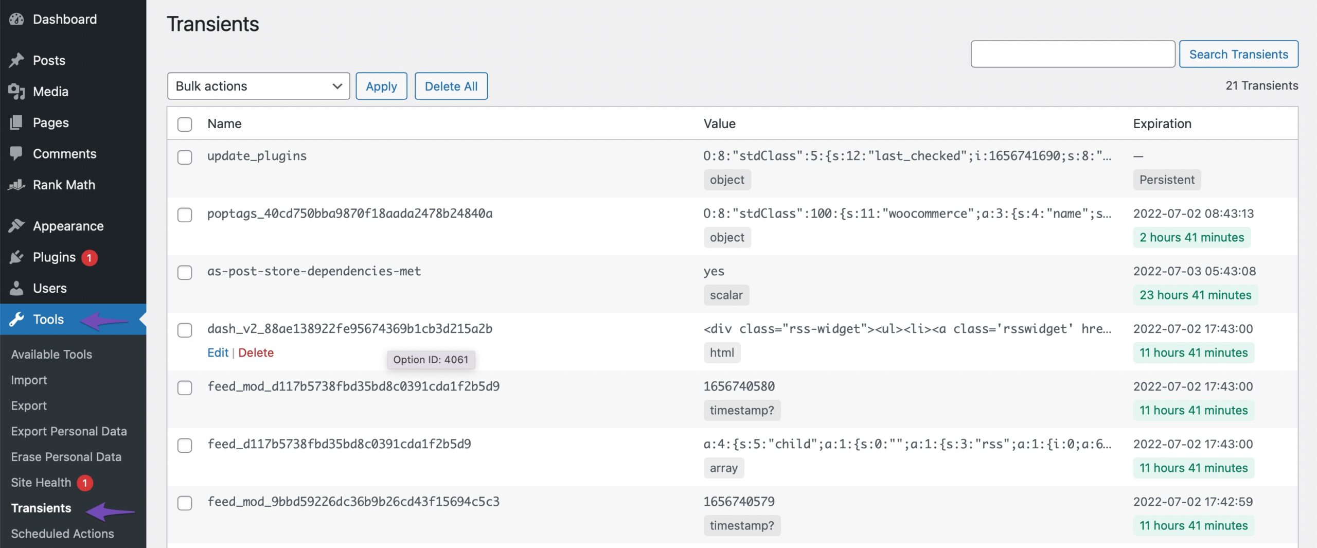Click Delete link for dash_v2 transient

(256, 352)
